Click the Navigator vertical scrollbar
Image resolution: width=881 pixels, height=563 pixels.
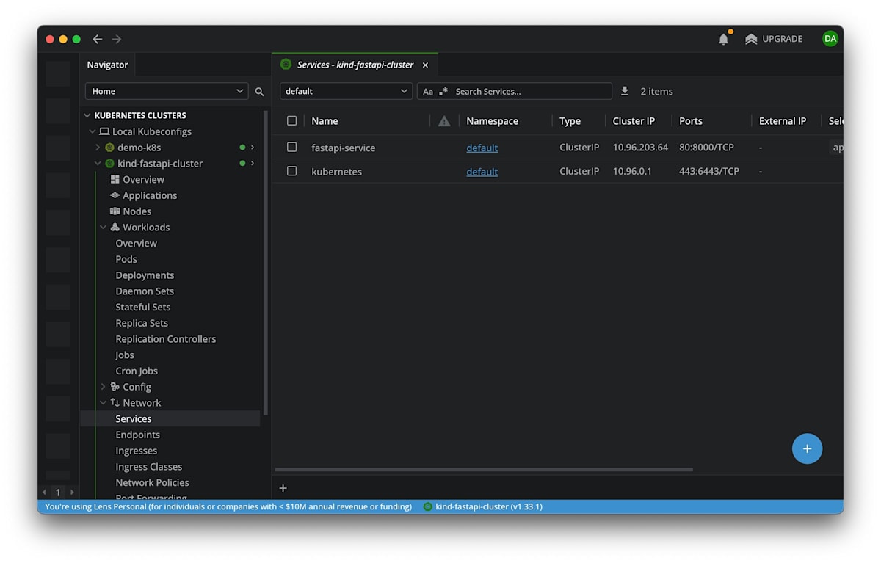tap(266, 263)
